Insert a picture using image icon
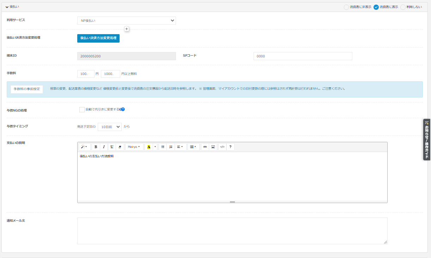This screenshot has height=258, width=431. point(213,147)
